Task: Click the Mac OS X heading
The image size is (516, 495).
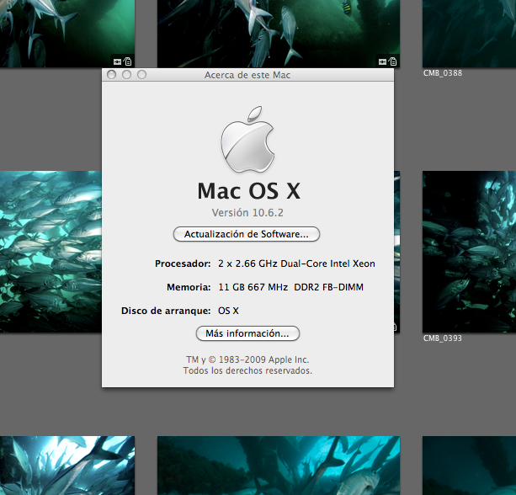Action: point(249,191)
